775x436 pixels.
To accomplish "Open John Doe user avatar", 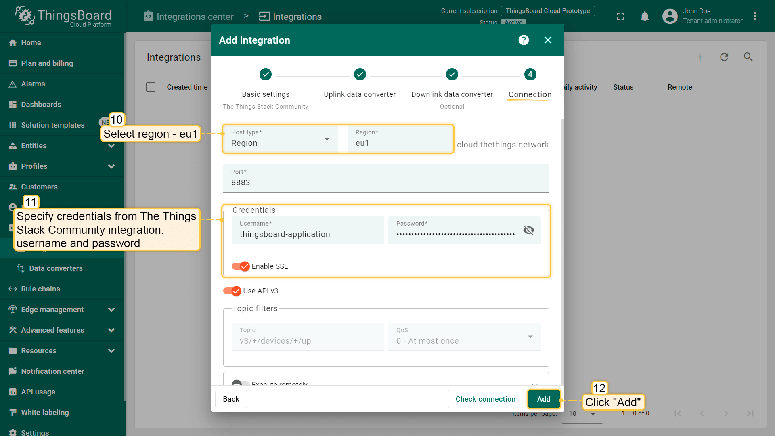I will (670, 16).
